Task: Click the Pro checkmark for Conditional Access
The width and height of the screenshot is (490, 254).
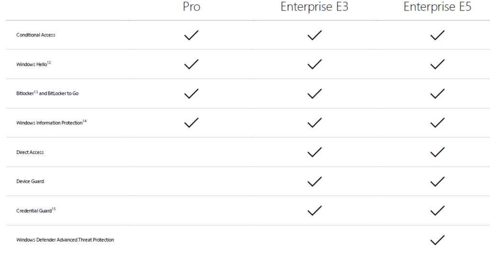Action: pyautogui.click(x=191, y=35)
